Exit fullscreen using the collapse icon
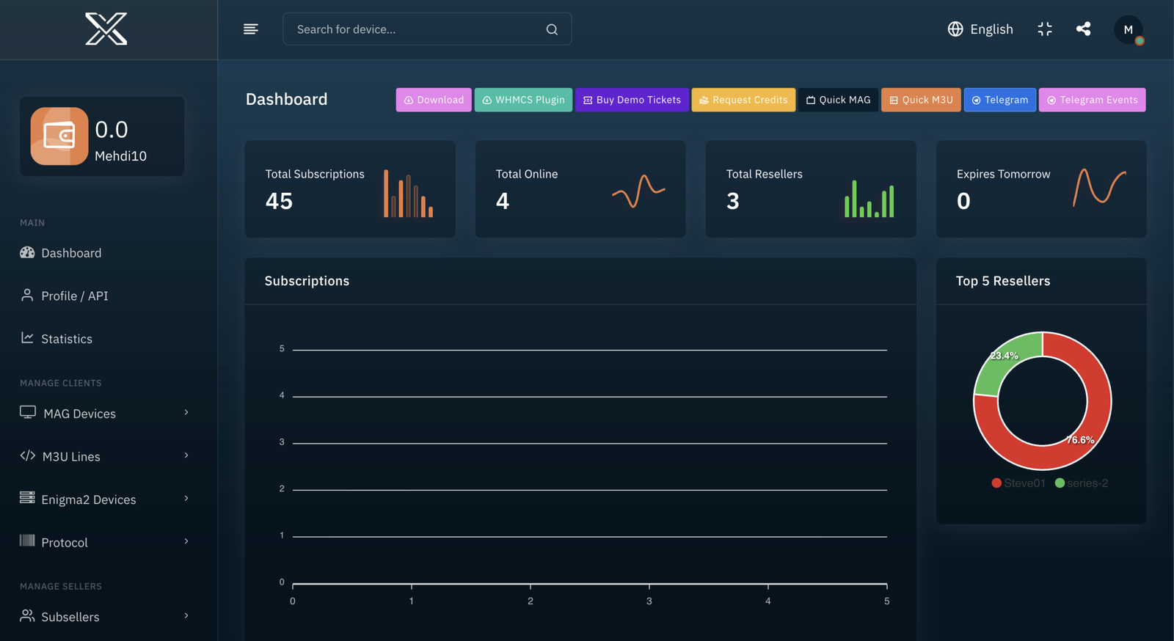This screenshot has height=641, width=1174. click(1045, 29)
